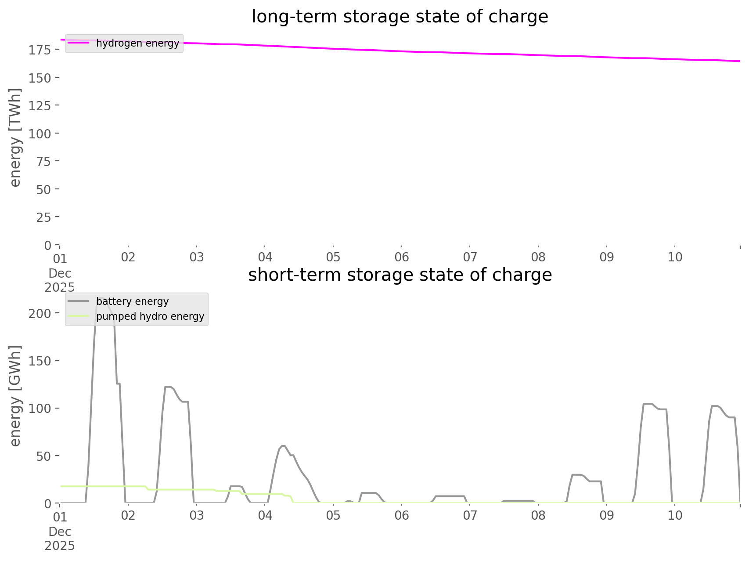Click the energy [GWh] y-axis label
Image resolution: width=749 pixels, height=561 pixels.
pos(15,396)
